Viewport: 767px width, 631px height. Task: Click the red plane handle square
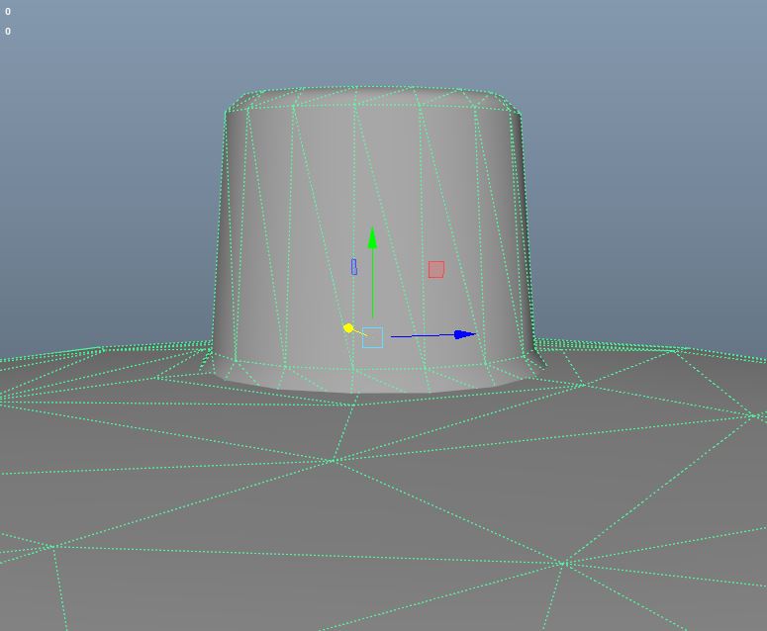[x=436, y=270]
